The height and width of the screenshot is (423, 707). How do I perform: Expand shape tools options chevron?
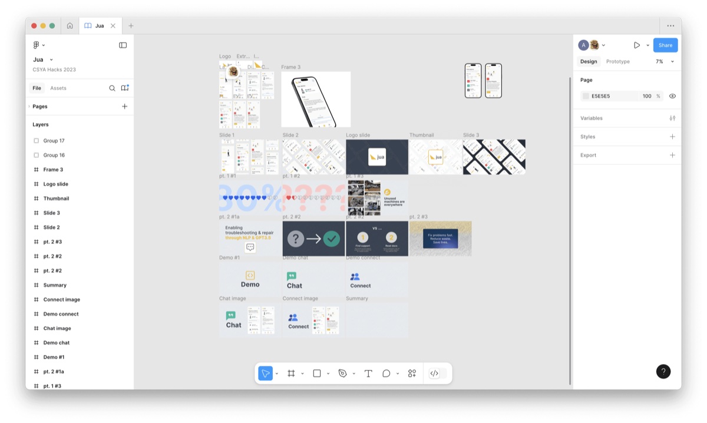[x=328, y=374]
